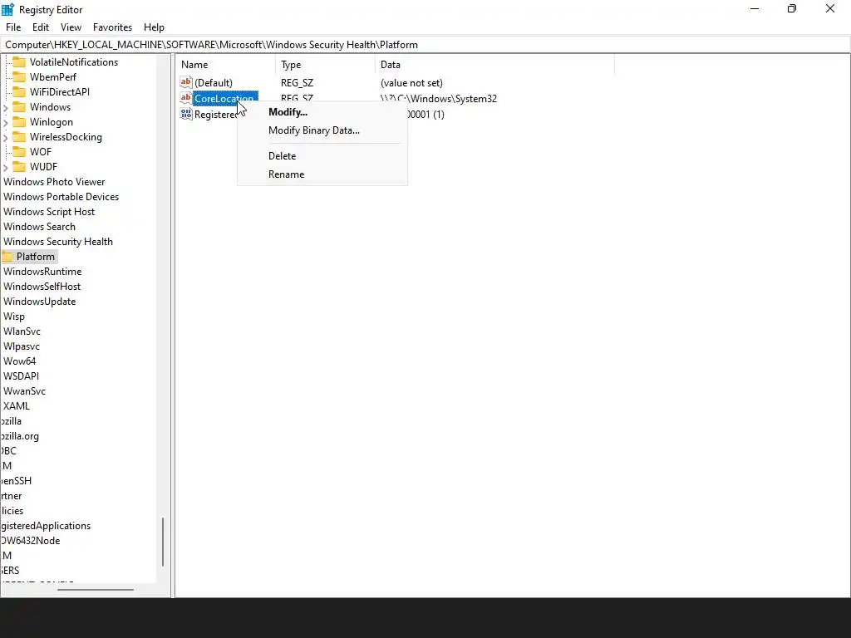Click the WirelessDocking folder icon
851x638 pixels.
(19, 137)
